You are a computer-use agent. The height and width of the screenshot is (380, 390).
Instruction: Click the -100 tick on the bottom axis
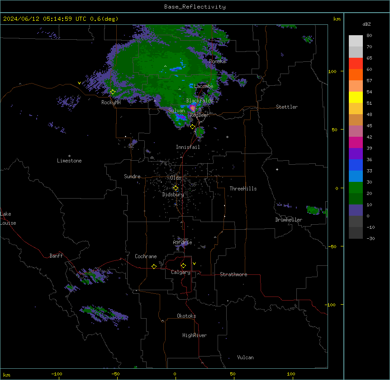point(57,374)
